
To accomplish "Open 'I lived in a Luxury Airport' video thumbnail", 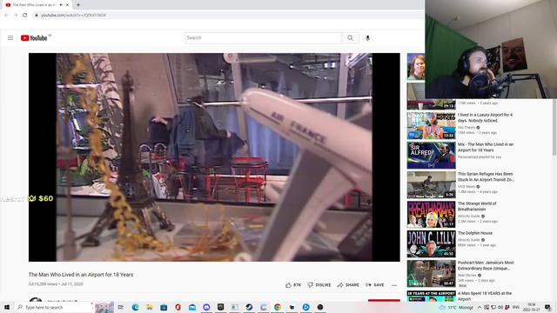I will 432,125.
